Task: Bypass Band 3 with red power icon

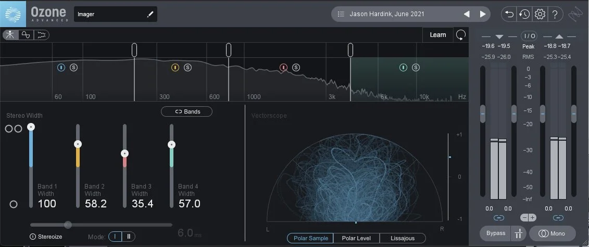Action: click(x=284, y=67)
